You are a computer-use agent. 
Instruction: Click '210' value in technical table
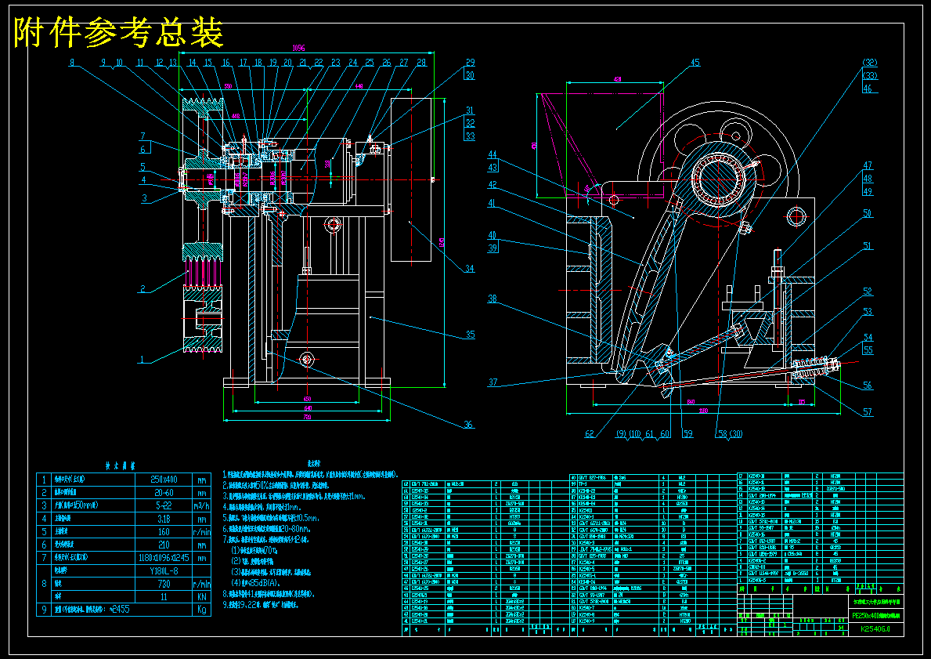point(164,545)
